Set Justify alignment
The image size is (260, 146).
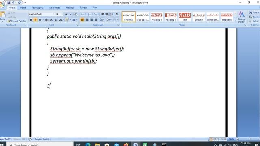click(x=96, y=20)
